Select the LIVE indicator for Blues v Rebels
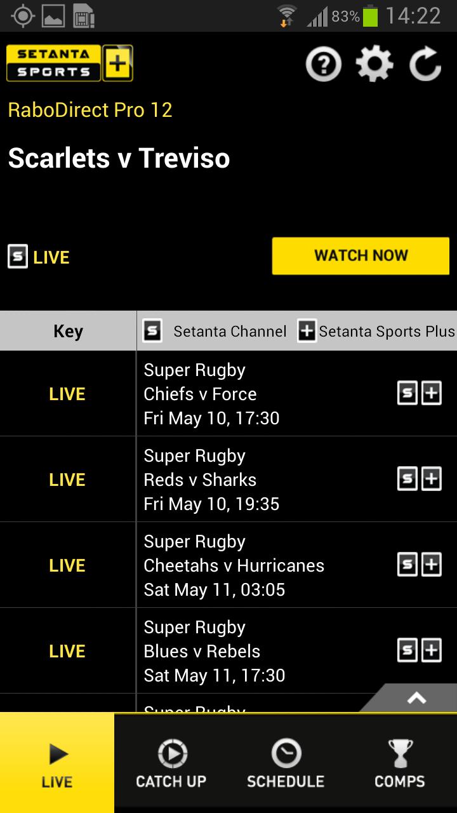The height and width of the screenshot is (813, 457). pyautogui.click(x=67, y=650)
